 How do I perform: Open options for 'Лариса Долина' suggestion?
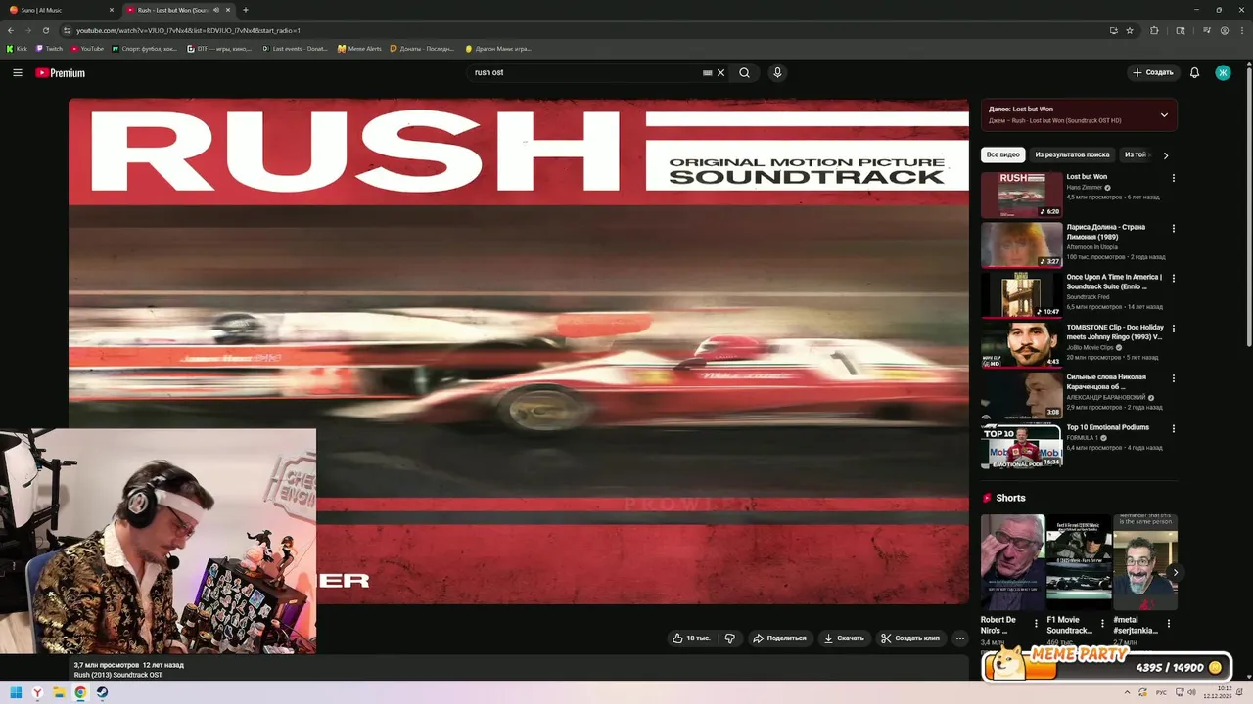[x=1174, y=228]
